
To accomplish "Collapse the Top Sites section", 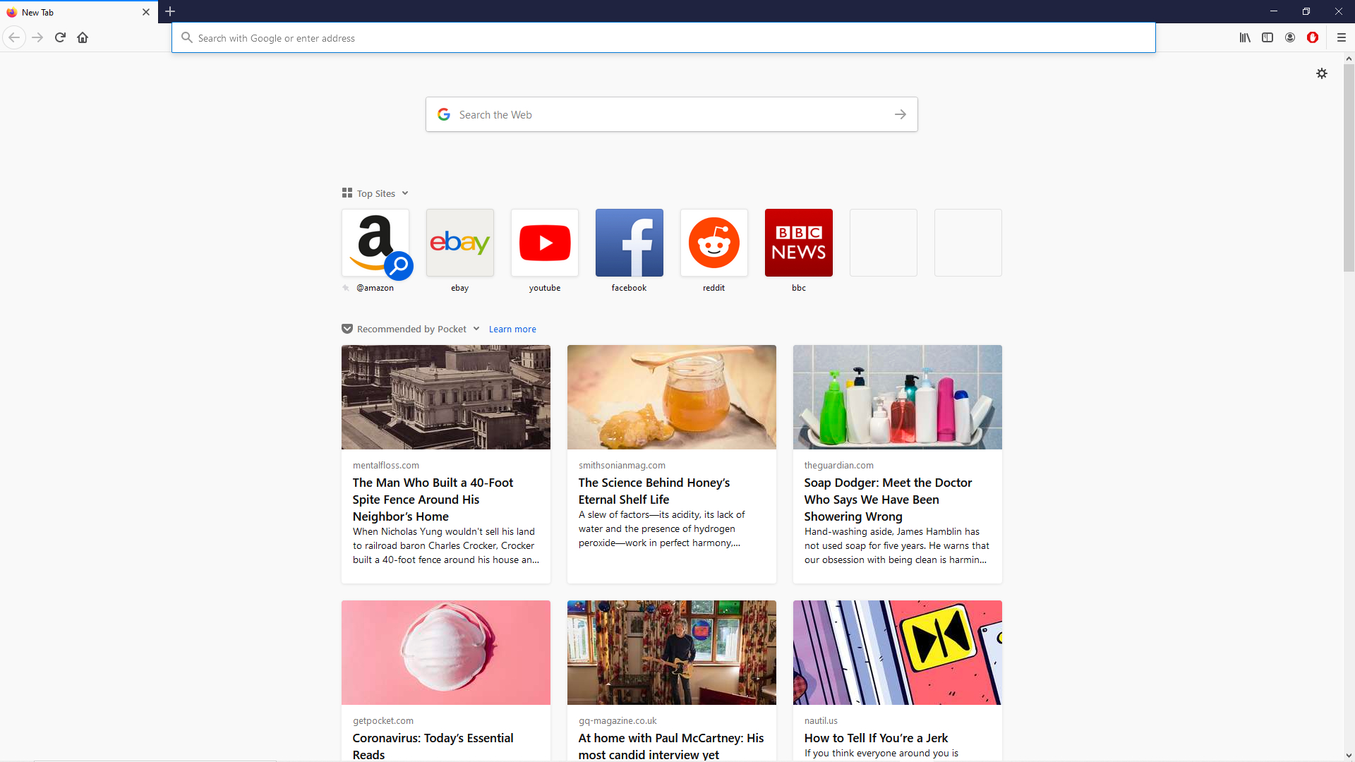I will coord(406,193).
